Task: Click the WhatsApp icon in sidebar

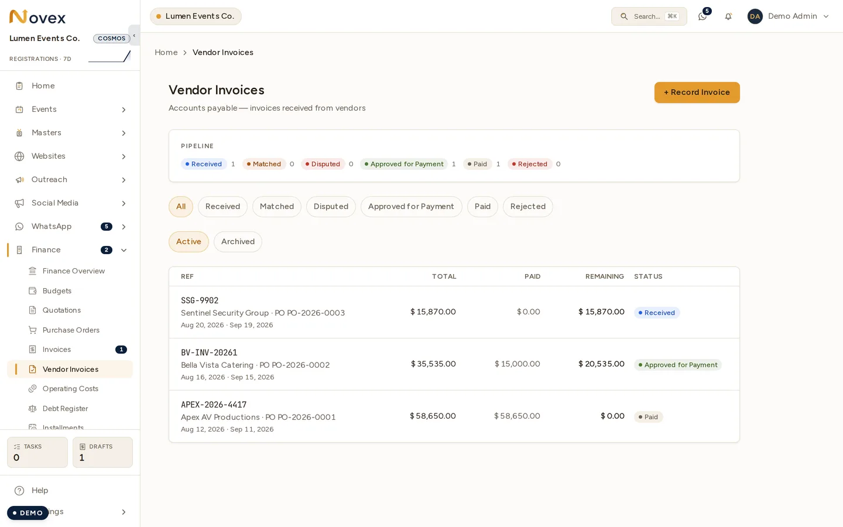Action: click(x=19, y=227)
